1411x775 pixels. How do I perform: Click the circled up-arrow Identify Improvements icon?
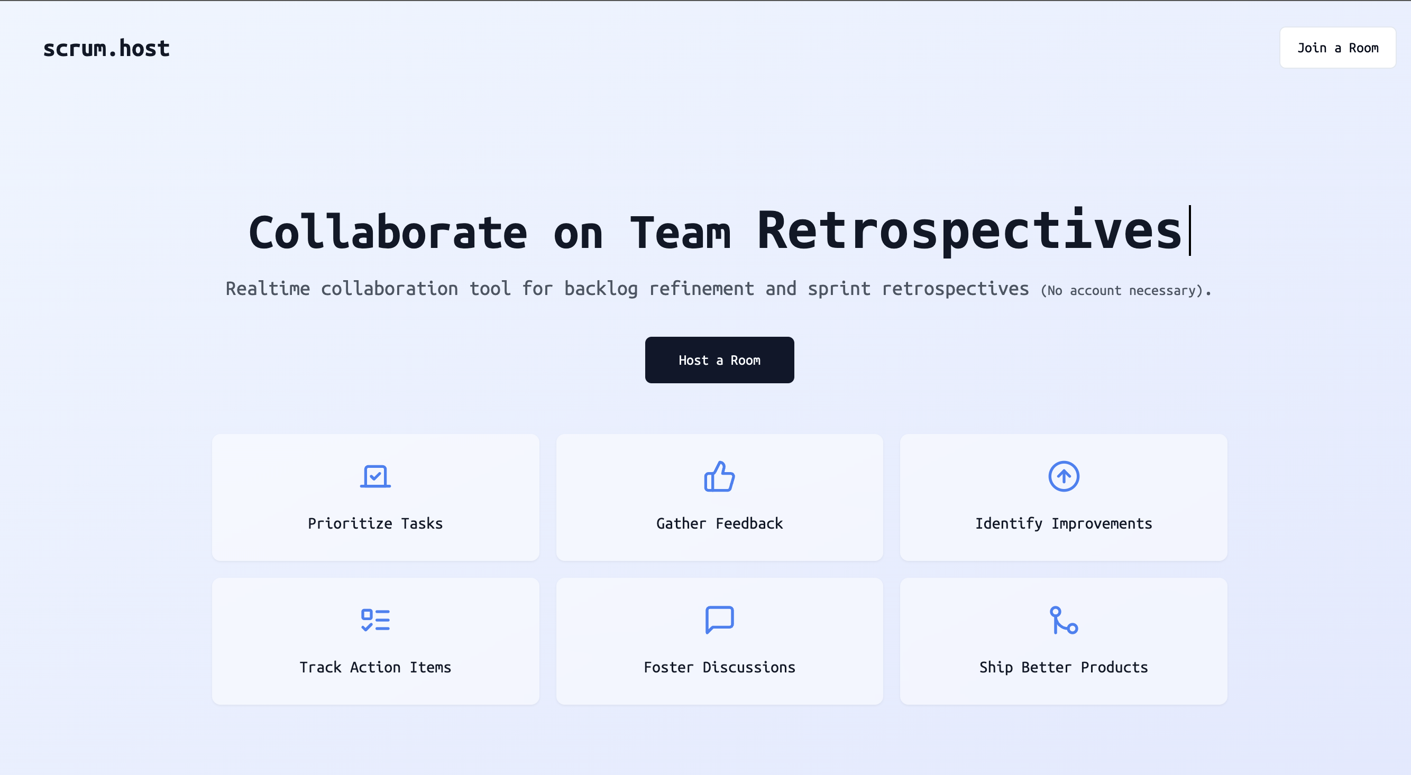[x=1063, y=476]
